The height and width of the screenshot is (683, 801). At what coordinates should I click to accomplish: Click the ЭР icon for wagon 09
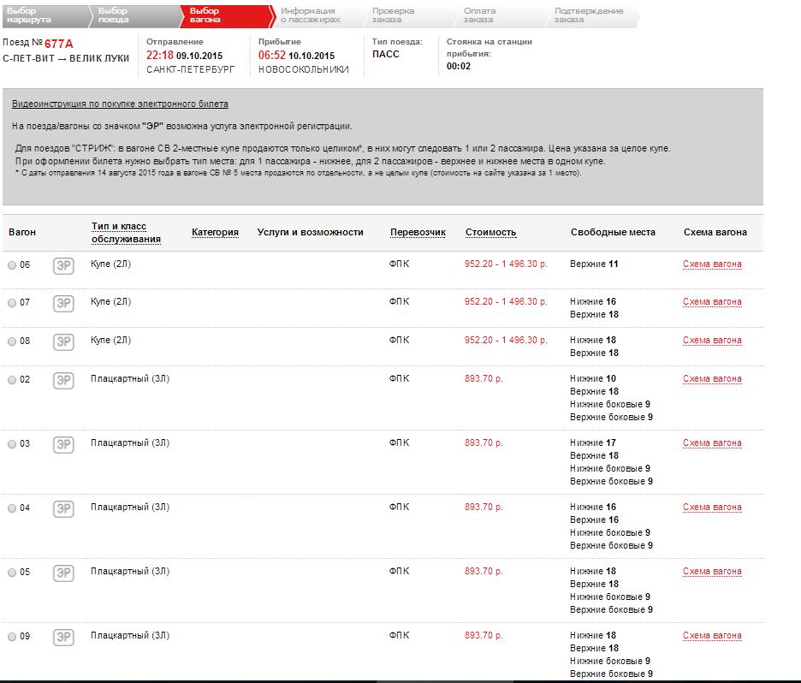tap(63, 637)
